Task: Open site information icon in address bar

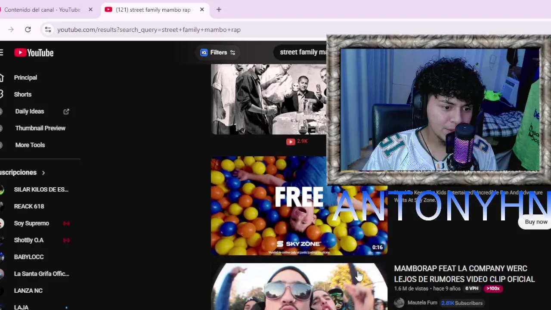Action: (x=48, y=30)
